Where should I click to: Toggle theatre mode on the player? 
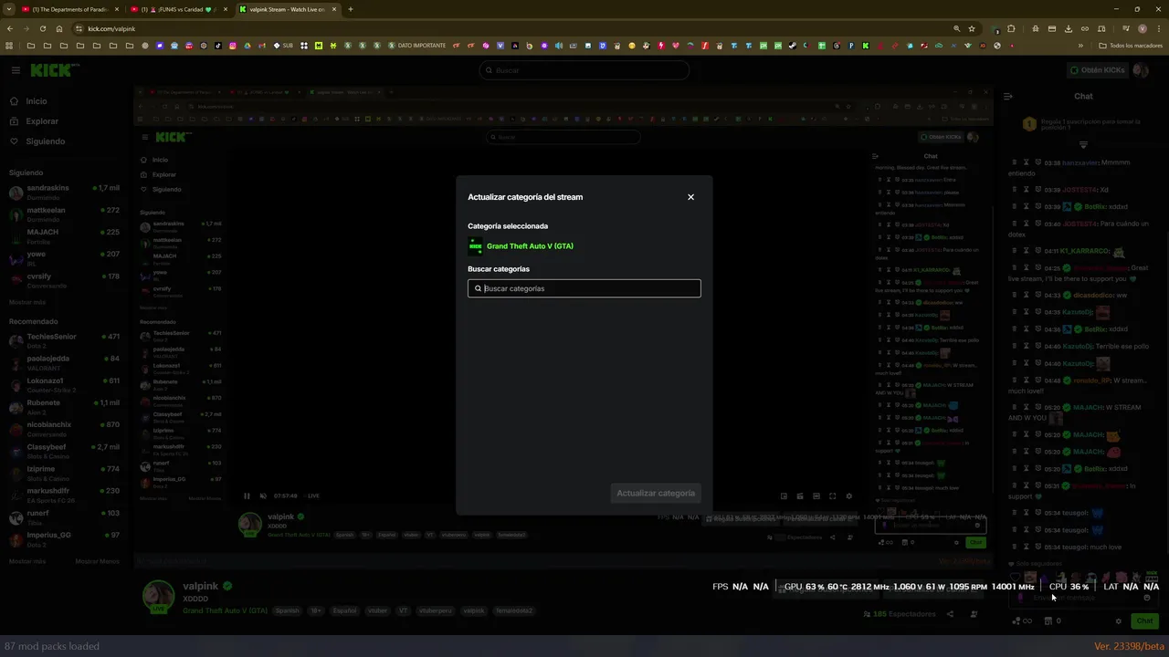point(816,496)
